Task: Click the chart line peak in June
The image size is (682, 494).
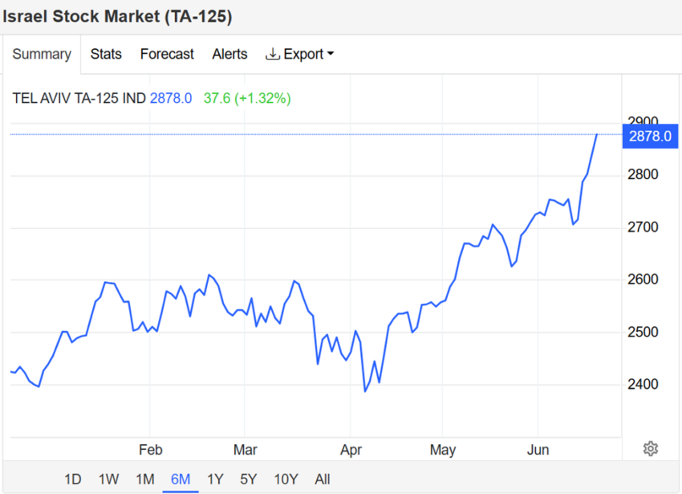Action: 597,134
